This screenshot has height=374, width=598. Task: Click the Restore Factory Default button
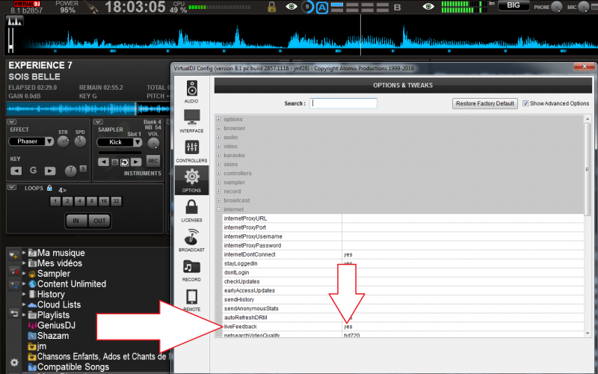pyautogui.click(x=484, y=103)
